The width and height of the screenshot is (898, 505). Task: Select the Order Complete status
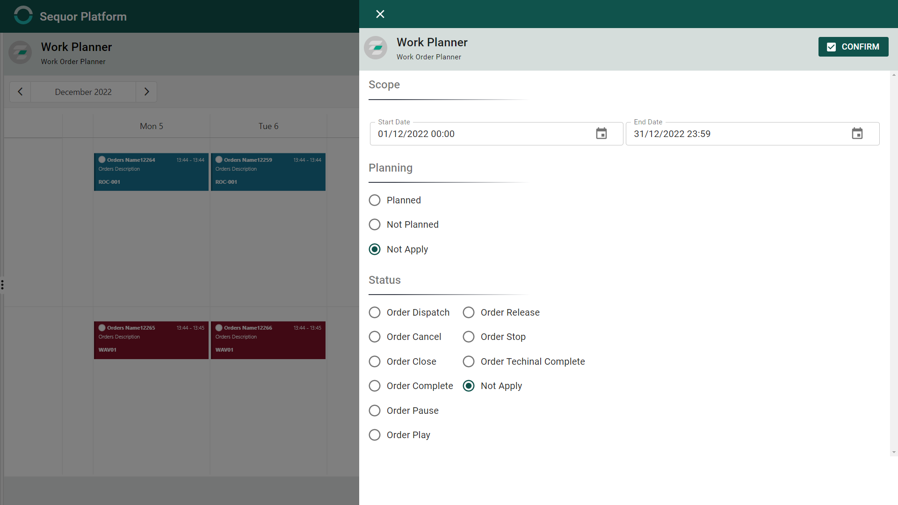point(375,386)
